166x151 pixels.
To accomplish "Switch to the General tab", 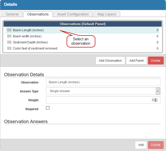I will tap(12, 14).
